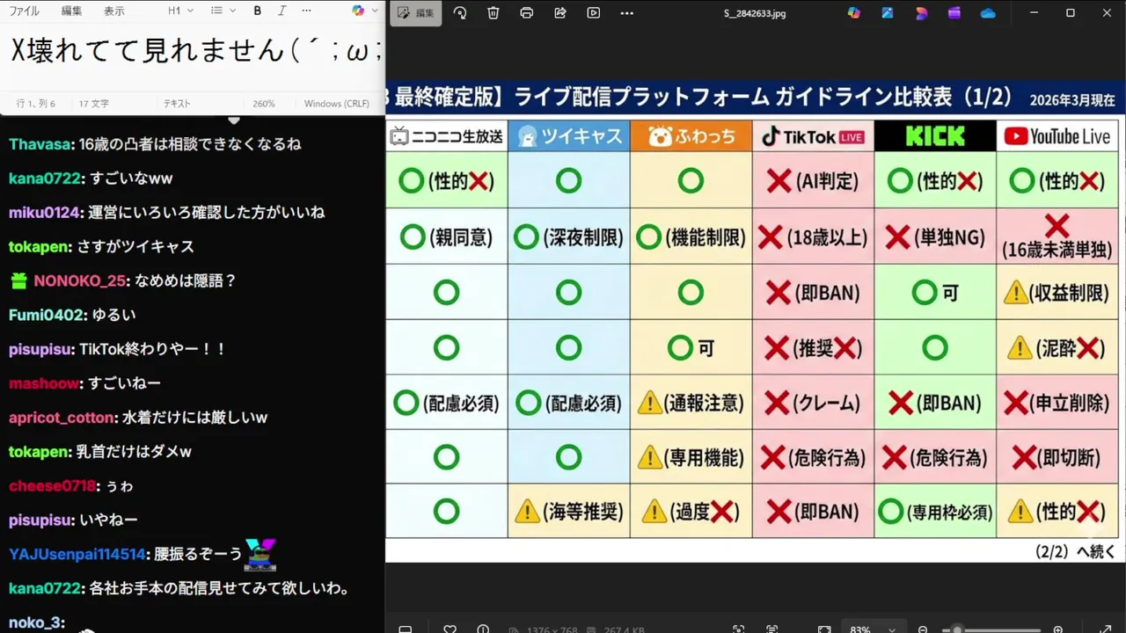The height and width of the screenshot is (633, 1126).
Task: Click the emote in YAJUsenpai114514's message
Action: [261, 554]
